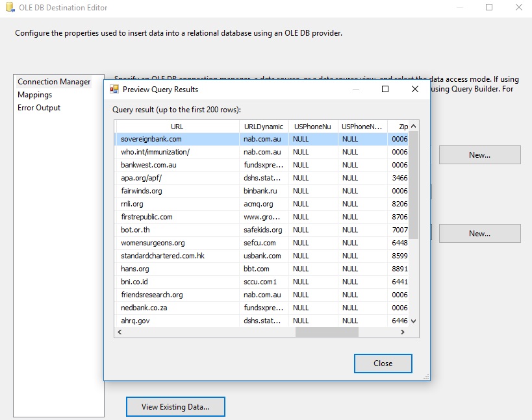Select the sefcu.com cell

coord(264,243)
